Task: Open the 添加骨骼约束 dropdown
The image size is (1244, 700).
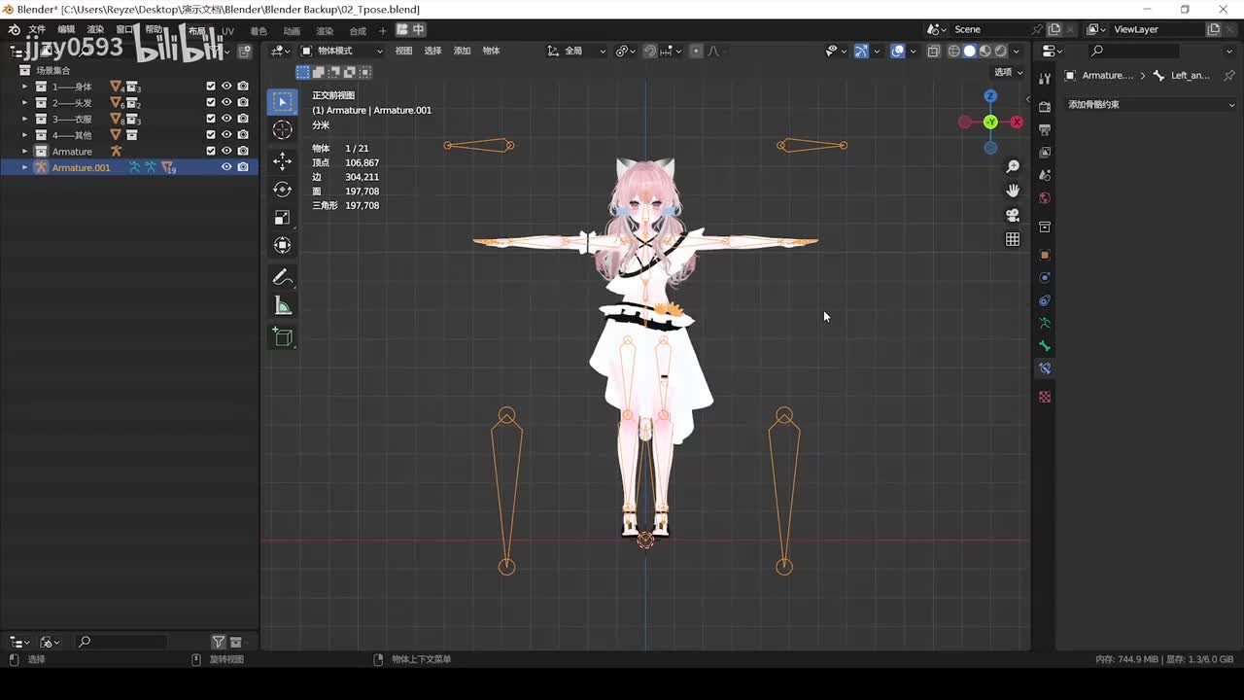Action: 1151,104
